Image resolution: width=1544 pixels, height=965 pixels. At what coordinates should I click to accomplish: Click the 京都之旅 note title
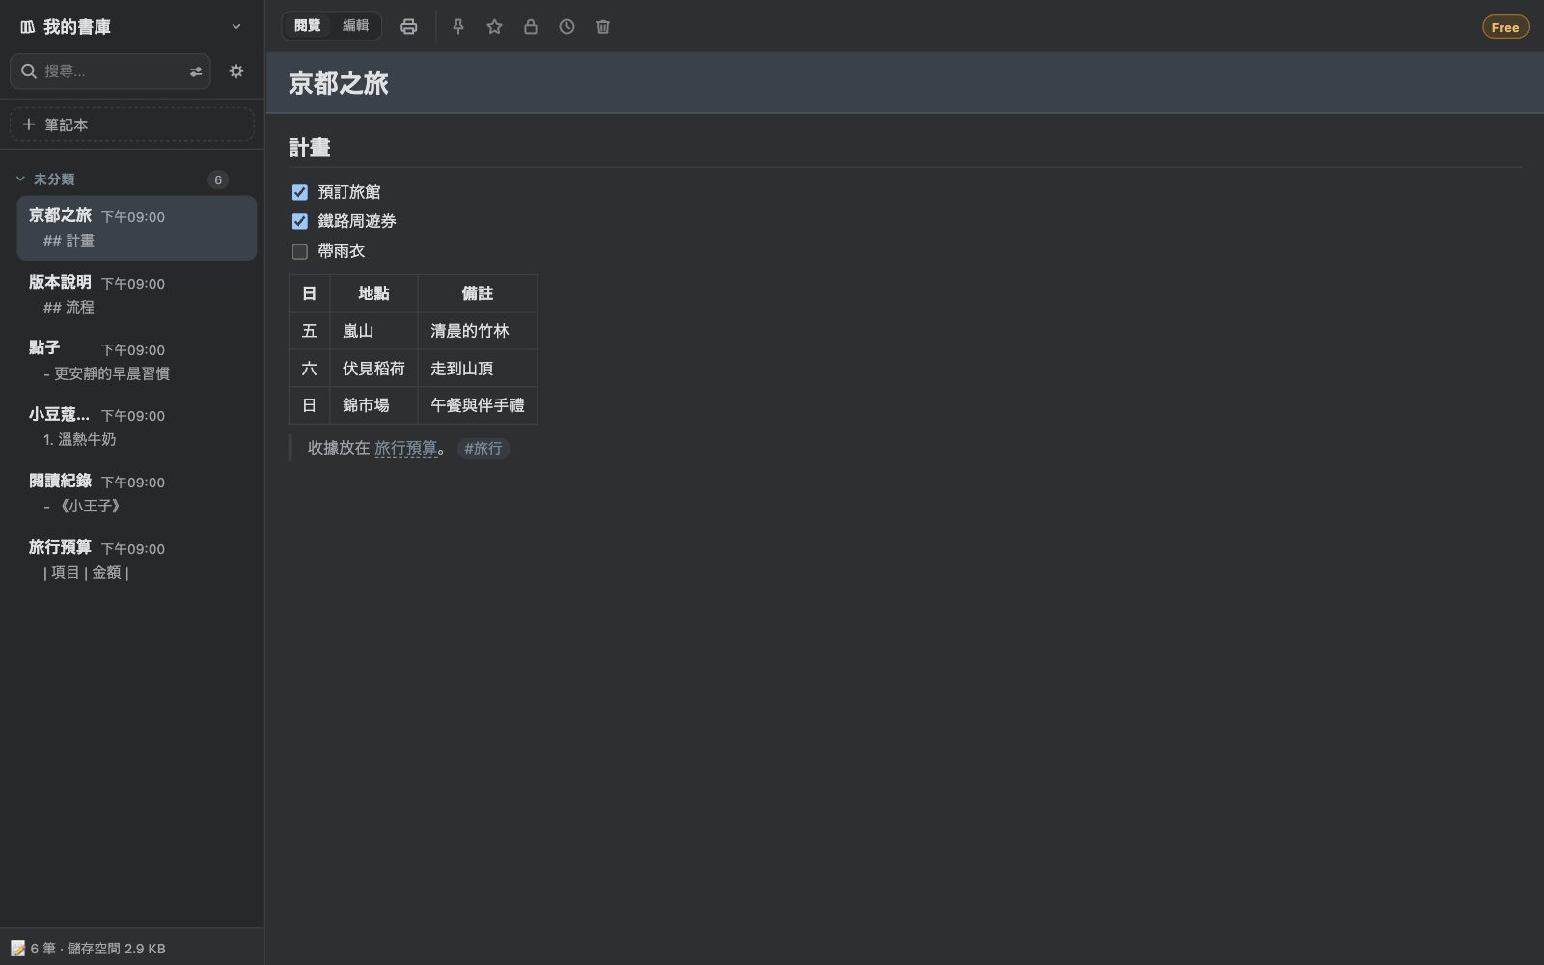[x=339, y=83]
